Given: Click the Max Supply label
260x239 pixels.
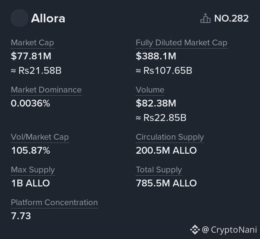Looking at the screenshot, I should coord(33,170).
